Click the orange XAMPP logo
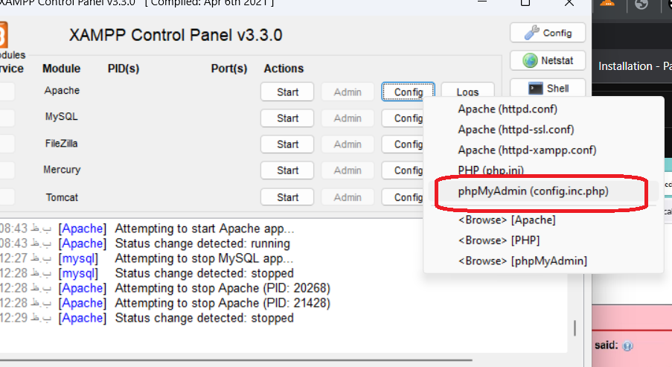The image size is (672, 367). tap(4, 35)
